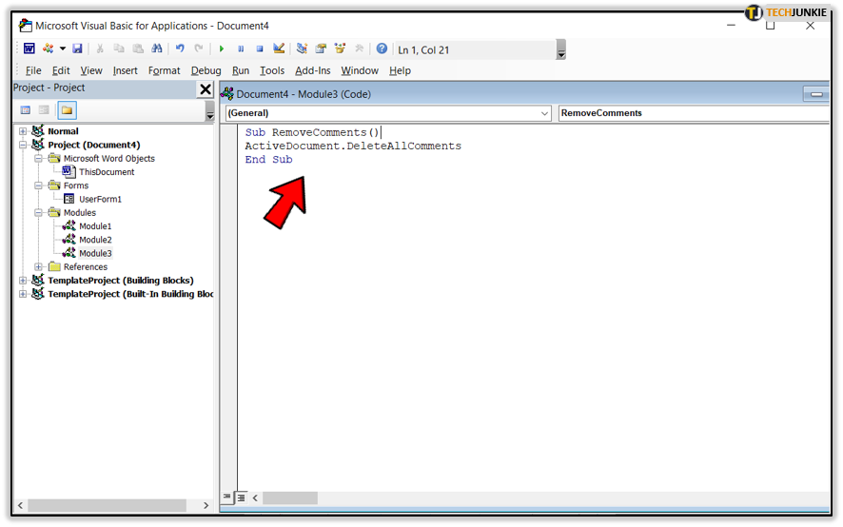Viewport: 843px width, 527px height.
Task: Click the ActiveDocument.DeleteAllComments code line
Action: pyautogui.click(x=353, y=146)
